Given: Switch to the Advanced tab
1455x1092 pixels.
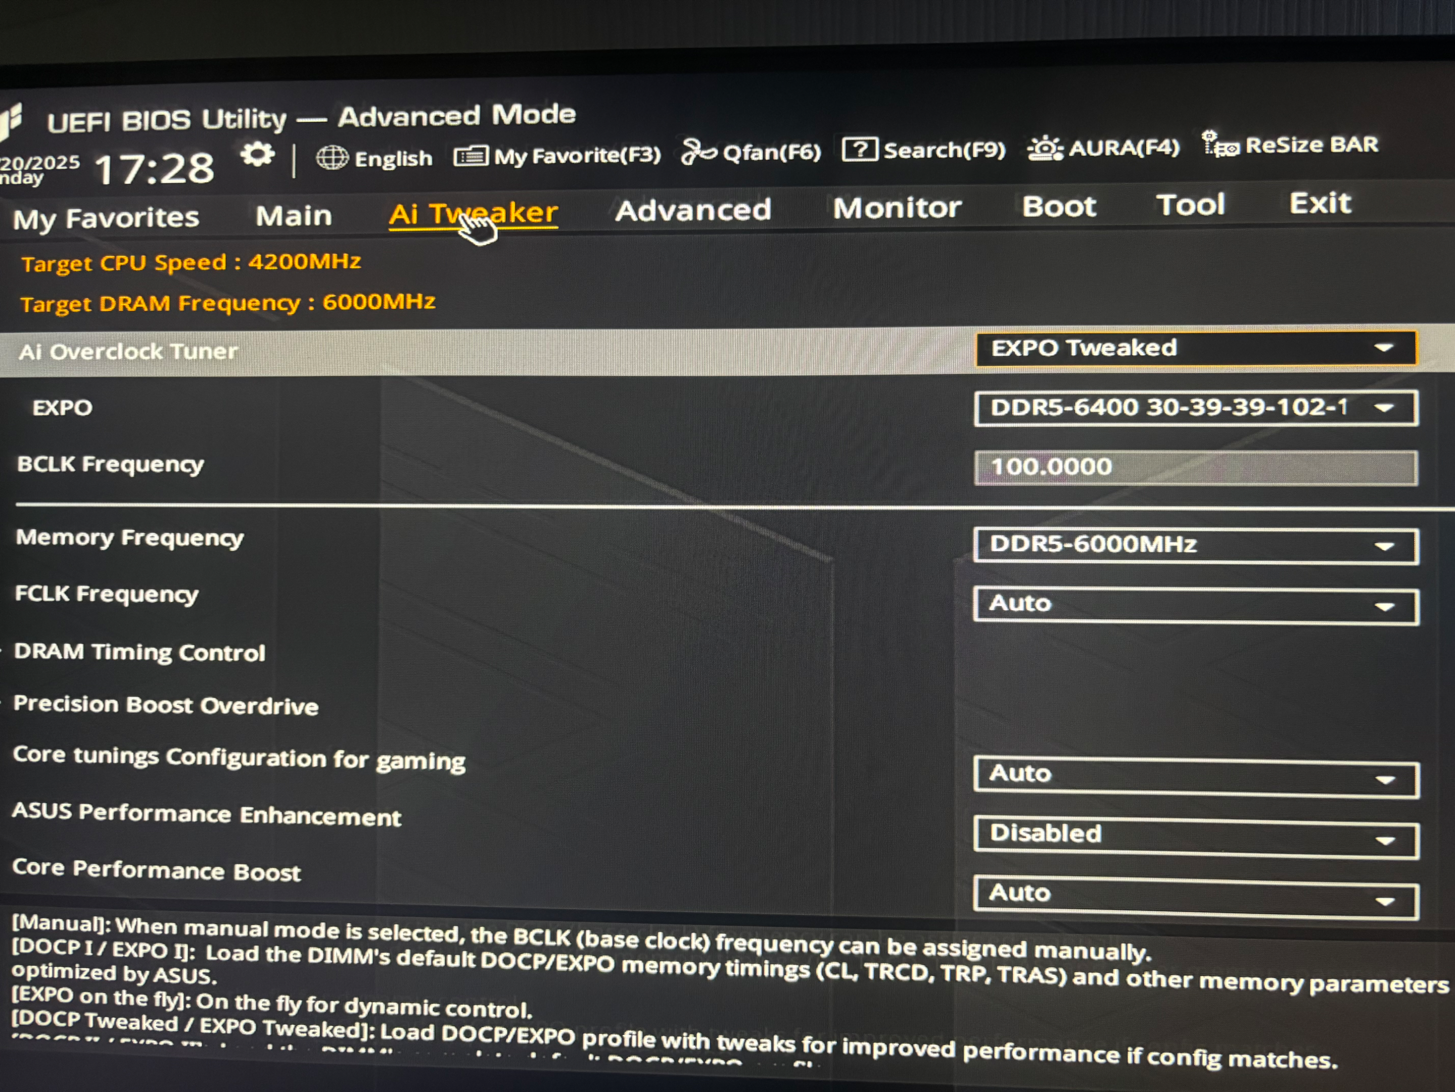Looking at the screenshot, I should pyautogui.click(x=693, y=210).
